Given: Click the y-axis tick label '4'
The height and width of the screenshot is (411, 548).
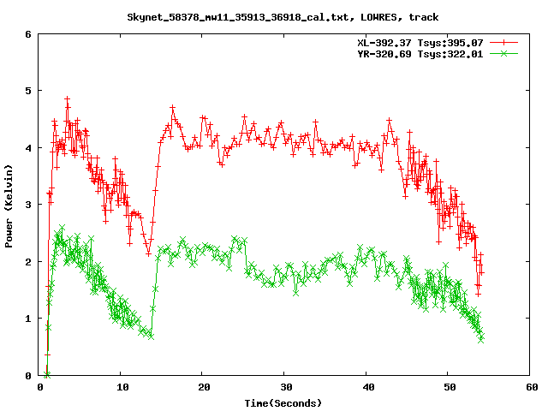Looking at the screenshot, I should click(28, 148).
